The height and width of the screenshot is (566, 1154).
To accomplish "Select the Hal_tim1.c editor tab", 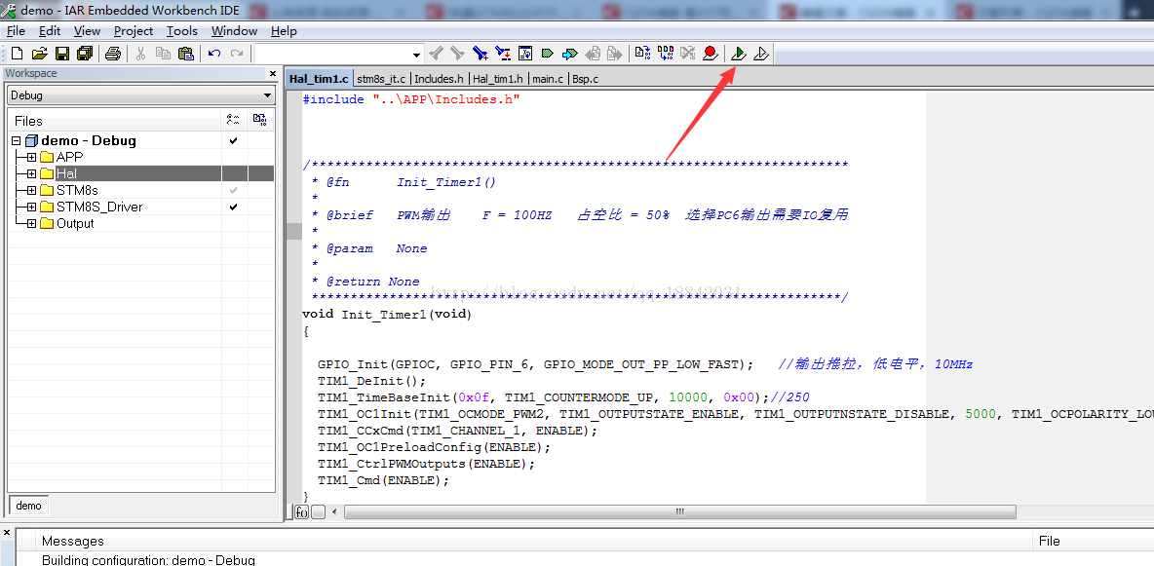I will pyautogui.click(x=319, y=79).
